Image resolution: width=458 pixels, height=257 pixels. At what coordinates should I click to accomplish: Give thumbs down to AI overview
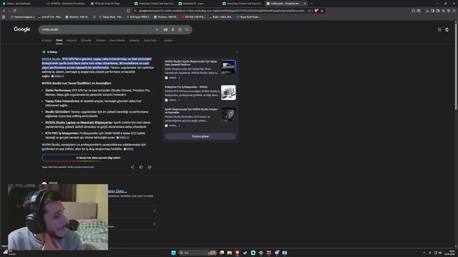point(150,167)
